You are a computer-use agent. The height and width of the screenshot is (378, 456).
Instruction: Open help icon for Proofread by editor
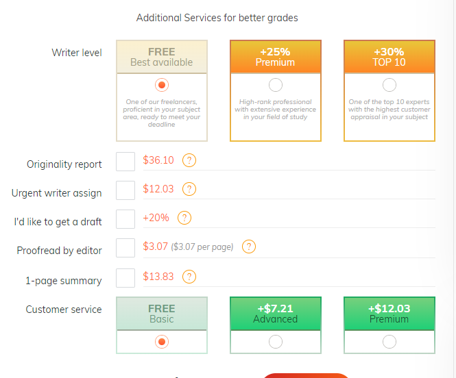tap(249, 247)
